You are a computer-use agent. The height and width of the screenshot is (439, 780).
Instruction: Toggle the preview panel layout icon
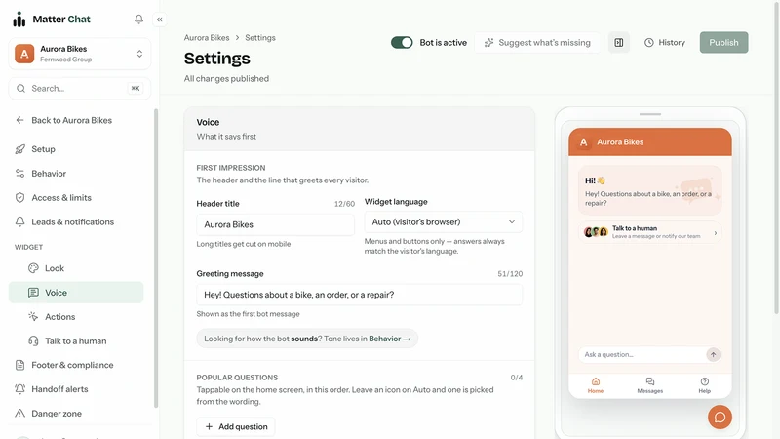(x=619, y=43)
